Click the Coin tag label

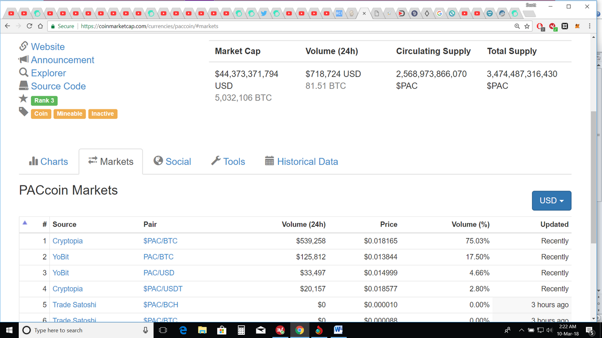(x=41, y=114)
